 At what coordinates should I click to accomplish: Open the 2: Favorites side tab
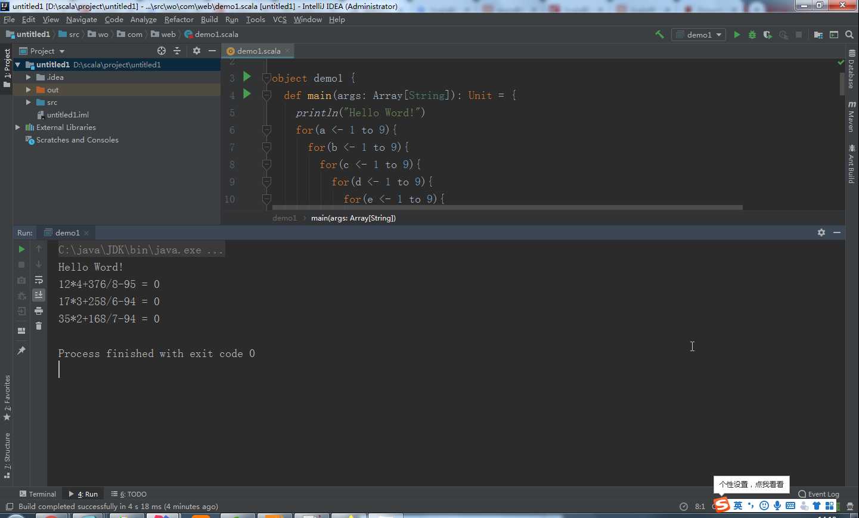7,398
